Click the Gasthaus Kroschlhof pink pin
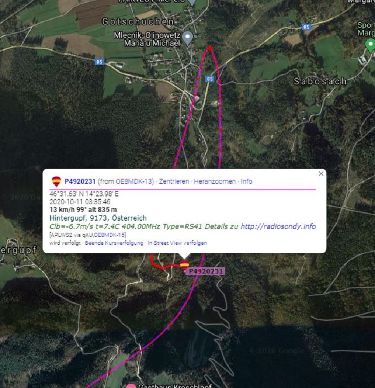Screen dimensions: 375x388 point(131,386)
